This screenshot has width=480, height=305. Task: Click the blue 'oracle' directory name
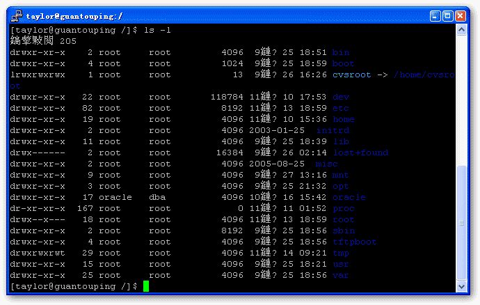pos(349,197)
